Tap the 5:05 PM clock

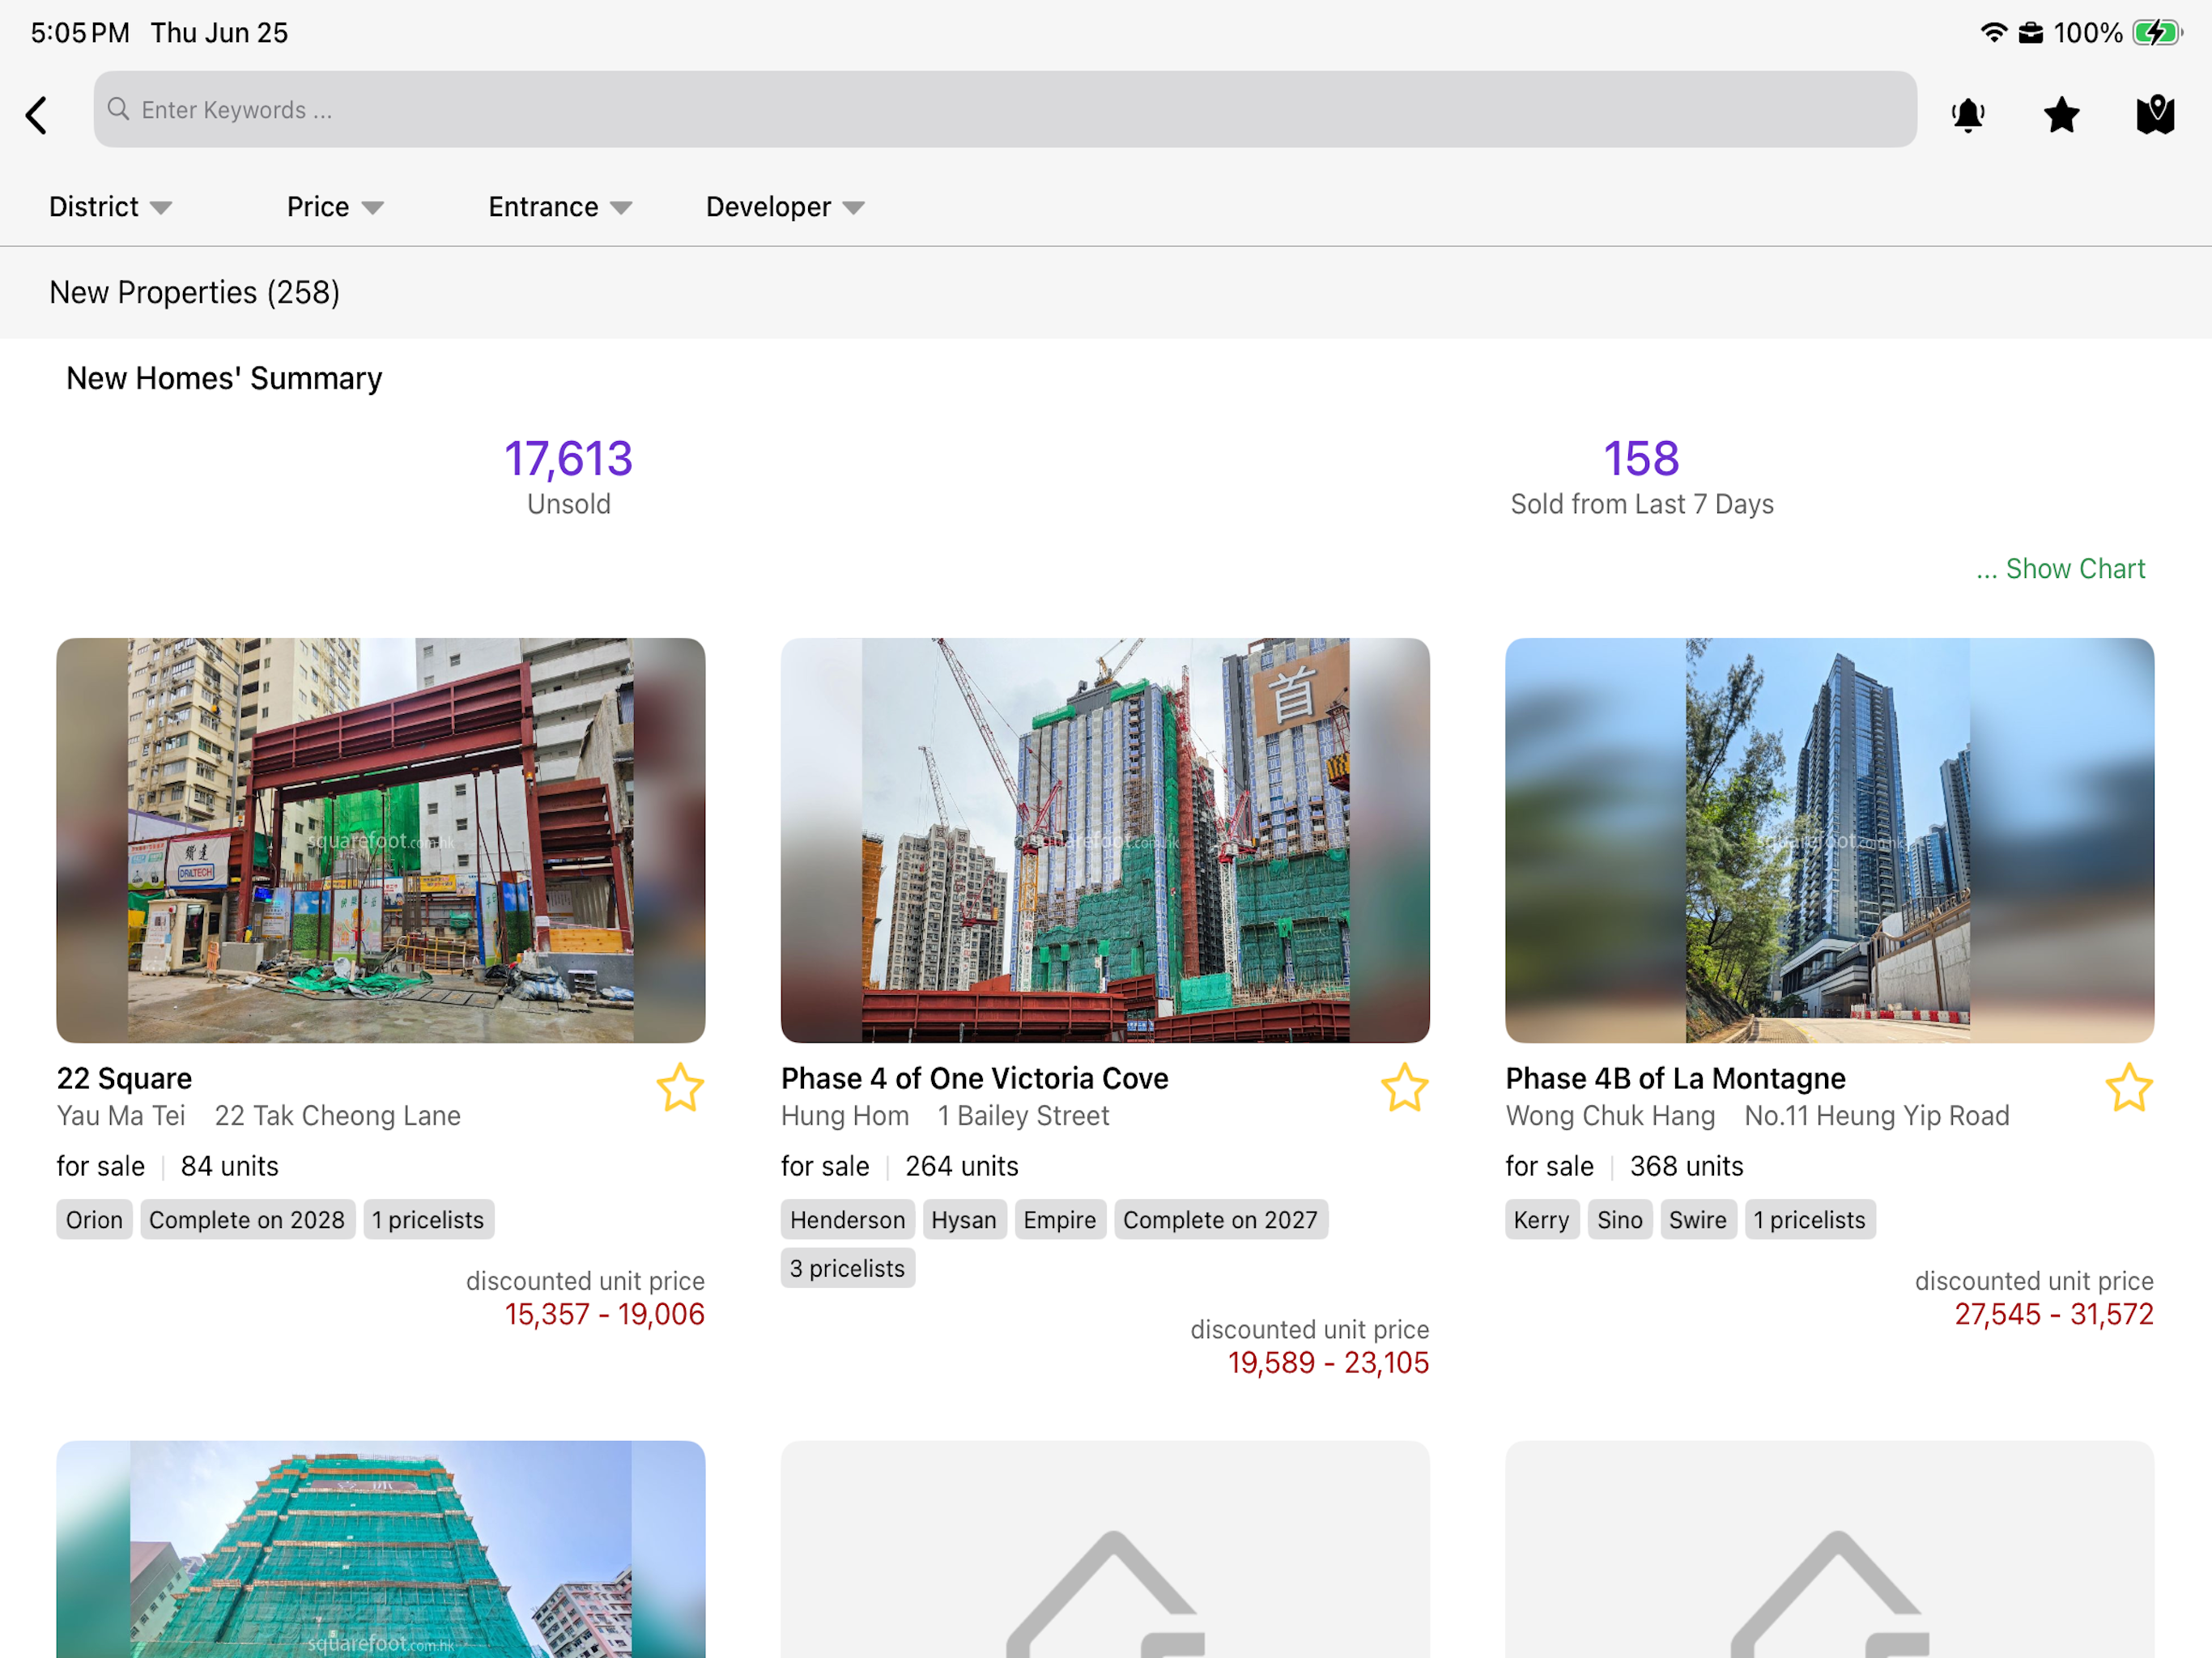pos(80,33)
